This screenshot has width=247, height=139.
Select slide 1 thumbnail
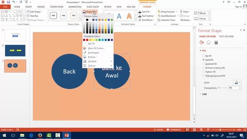tap(15, 35)
